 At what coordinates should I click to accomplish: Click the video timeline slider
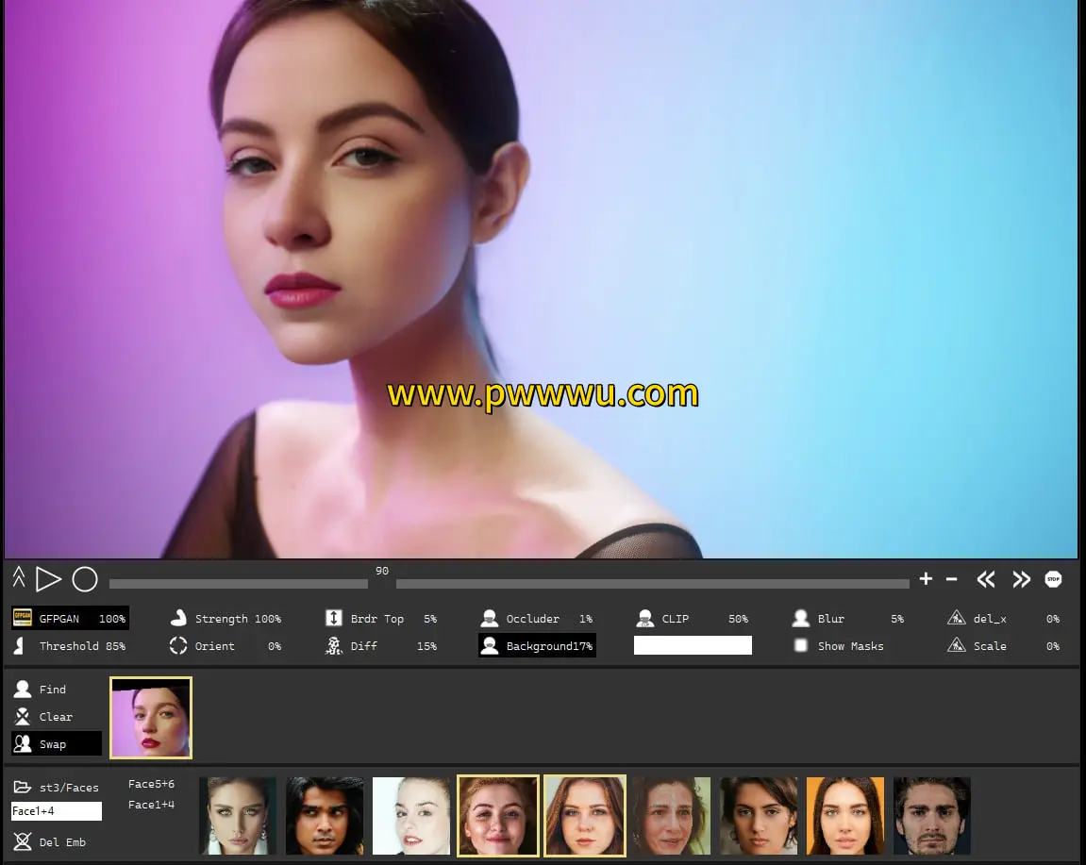510,584
